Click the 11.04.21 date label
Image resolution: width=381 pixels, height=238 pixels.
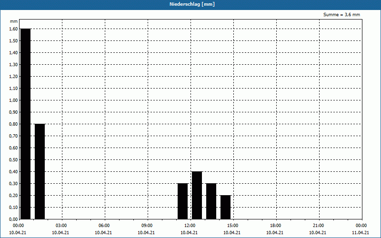tap(361, 232)
